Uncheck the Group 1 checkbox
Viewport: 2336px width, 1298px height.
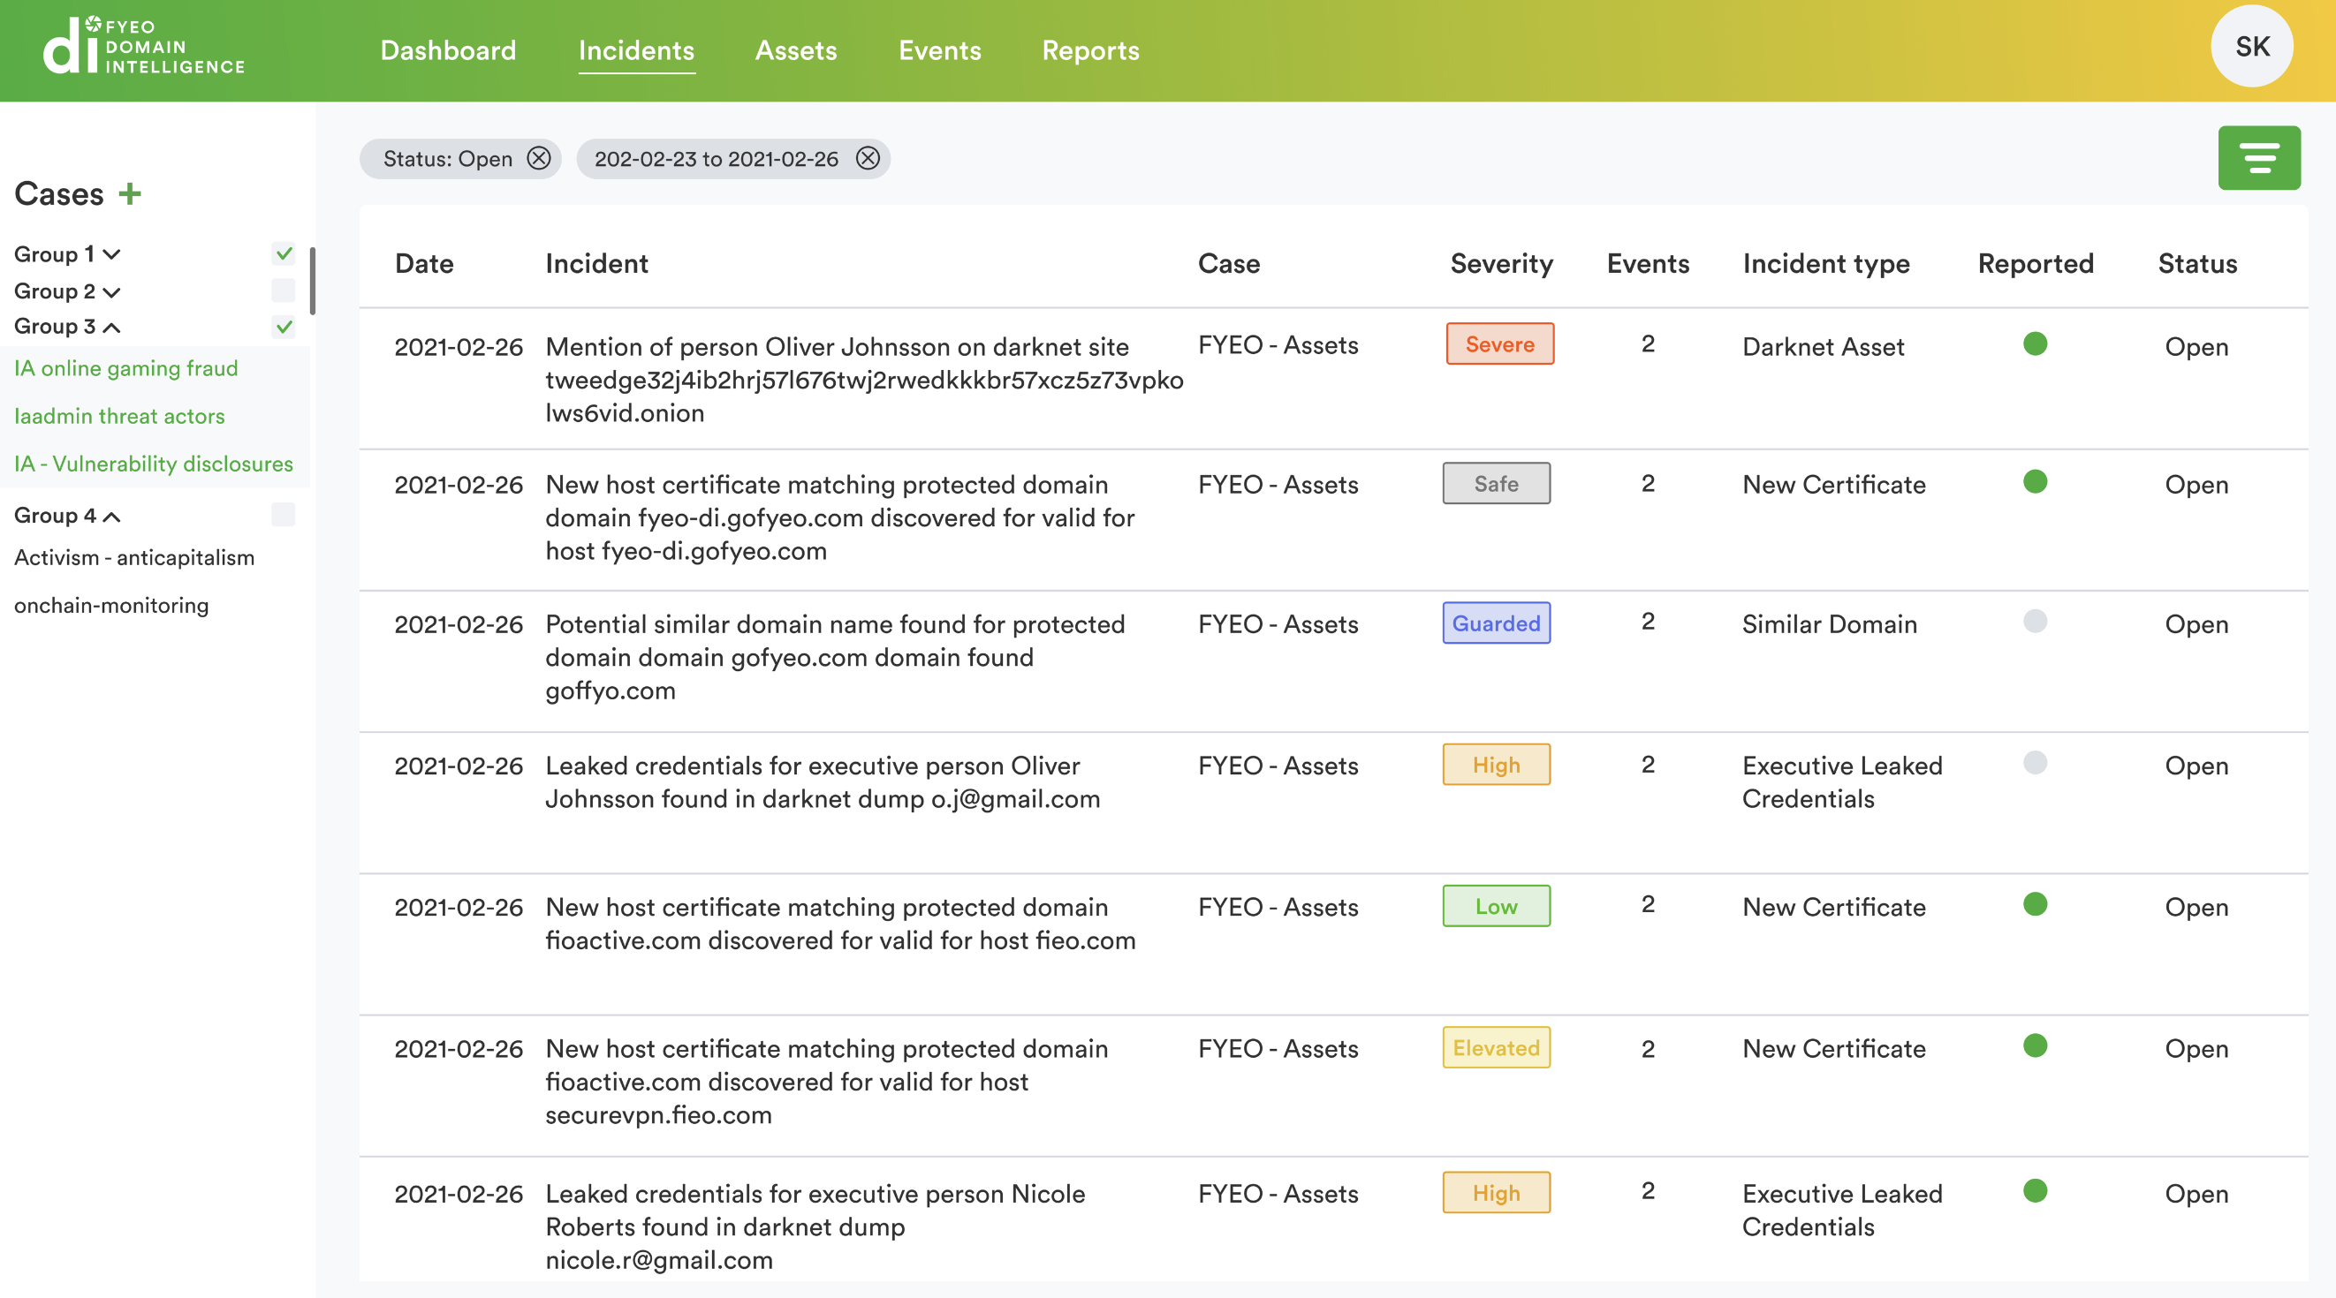point(283,253)
